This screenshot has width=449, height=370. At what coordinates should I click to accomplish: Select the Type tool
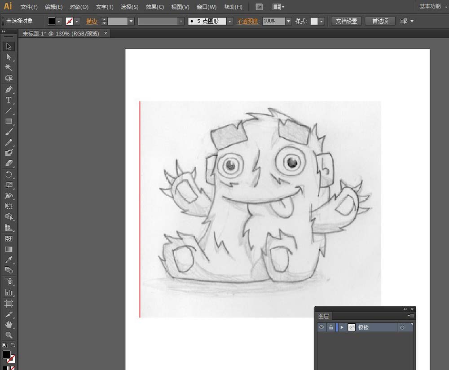coord(9,100)
